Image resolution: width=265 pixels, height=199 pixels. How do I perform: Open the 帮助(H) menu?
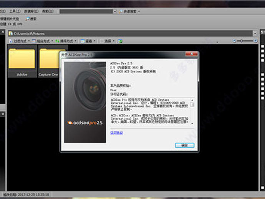coord(48,11)
